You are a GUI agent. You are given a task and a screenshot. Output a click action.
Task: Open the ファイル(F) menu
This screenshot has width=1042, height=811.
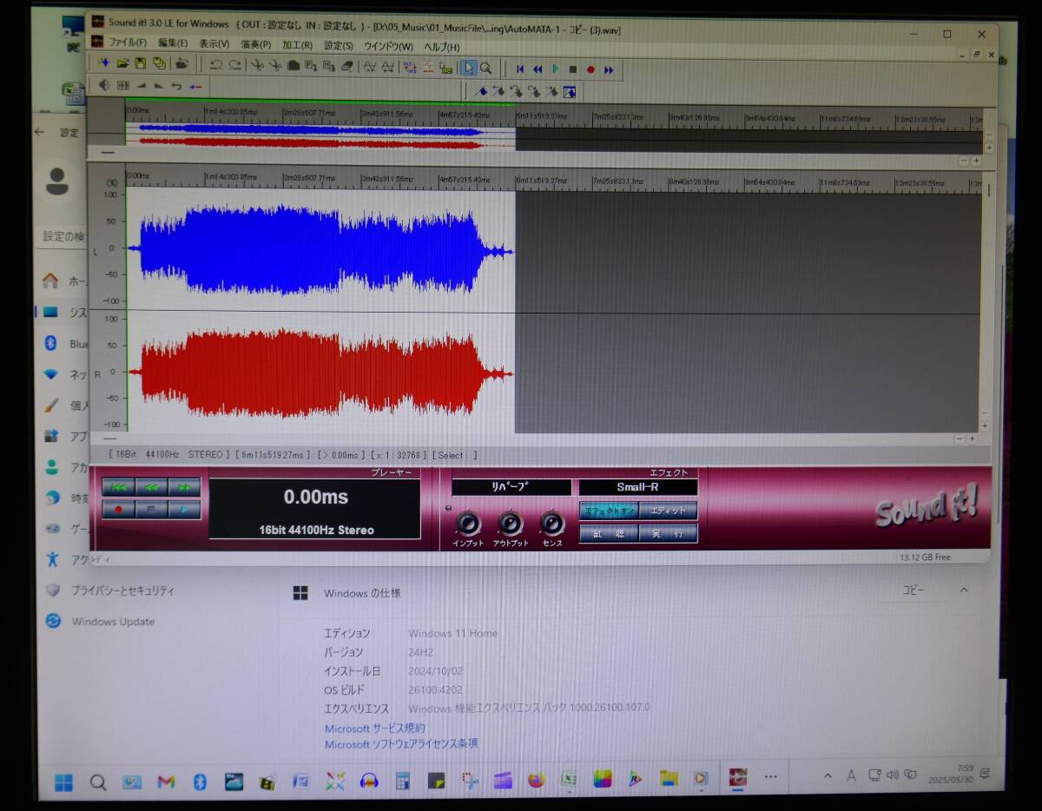point(127,43)
